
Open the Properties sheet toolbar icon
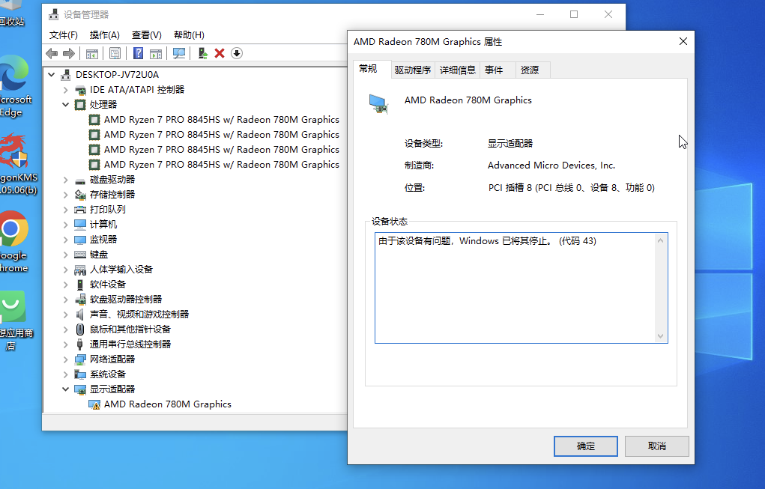coord(115,53)
